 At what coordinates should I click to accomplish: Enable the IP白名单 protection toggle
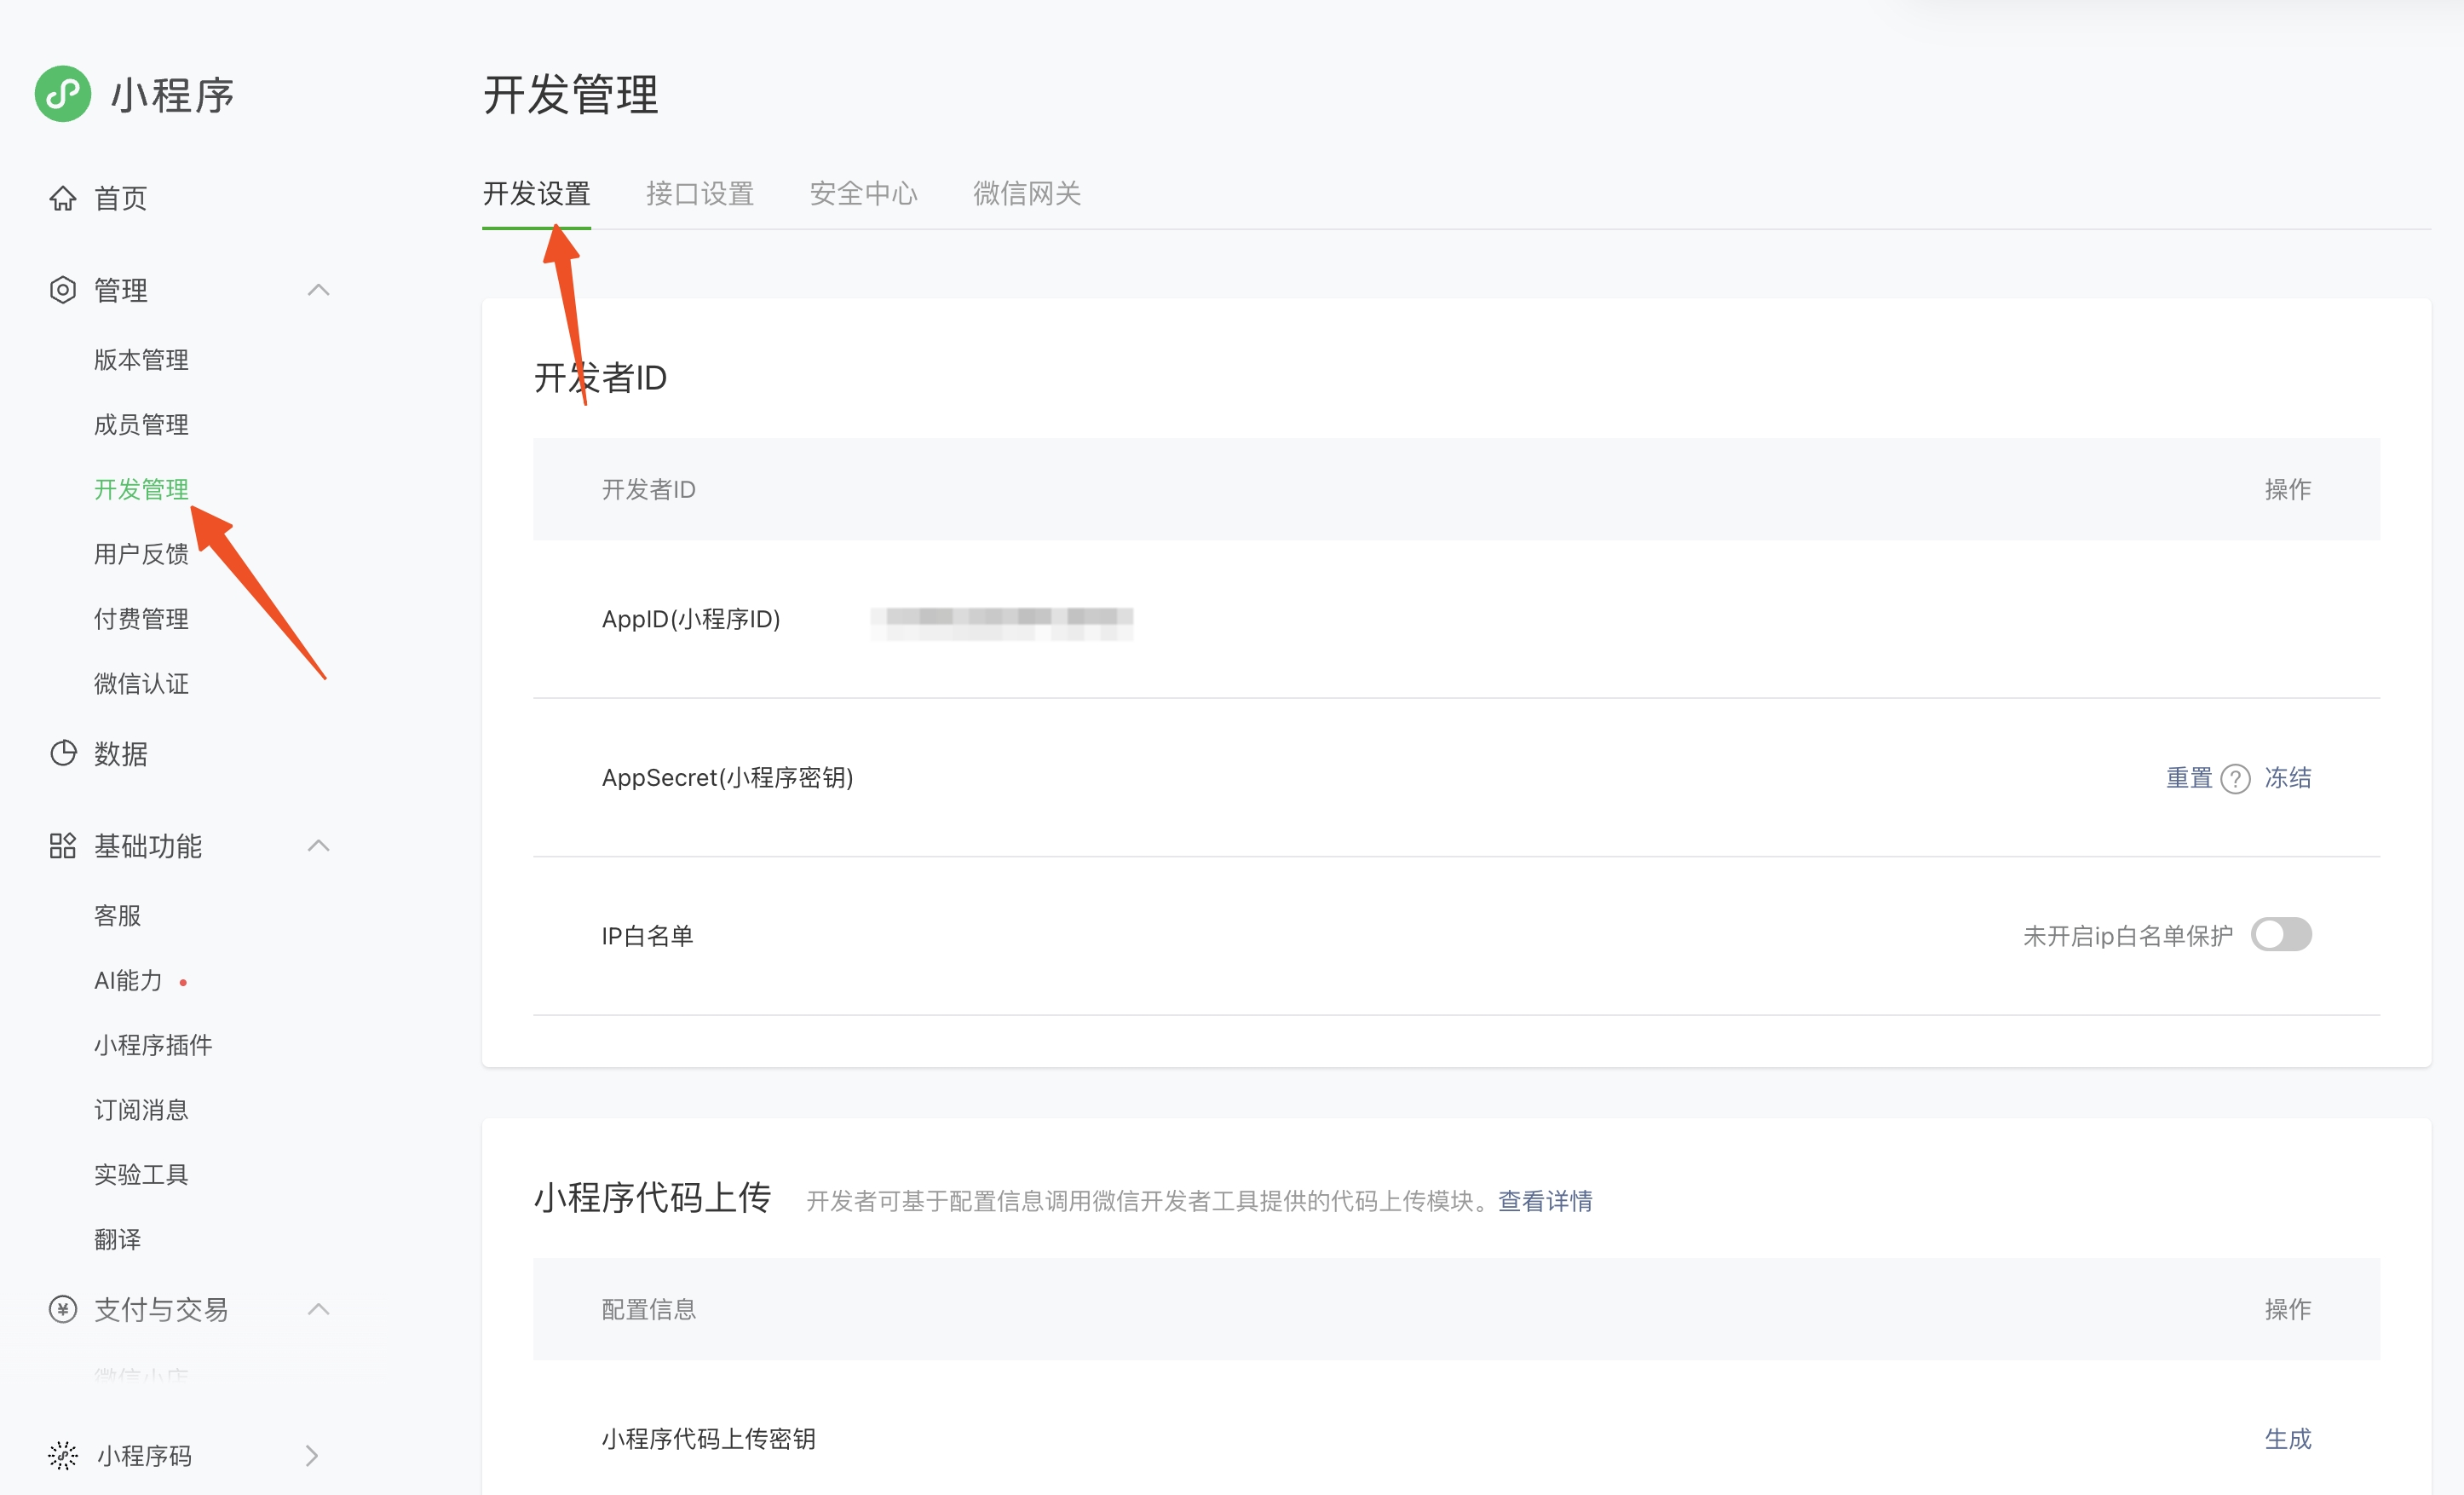click(2281, 935)
